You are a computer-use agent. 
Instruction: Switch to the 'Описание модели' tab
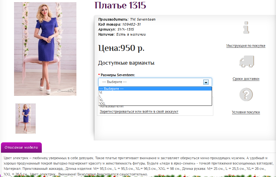pos(21,147)
